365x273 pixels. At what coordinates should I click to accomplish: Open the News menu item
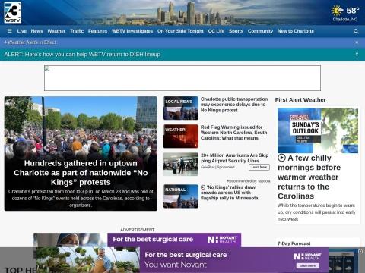click(36, 31)
